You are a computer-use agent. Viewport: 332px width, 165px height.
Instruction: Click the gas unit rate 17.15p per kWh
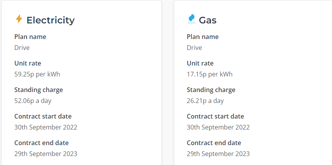(x=210, y=75)
